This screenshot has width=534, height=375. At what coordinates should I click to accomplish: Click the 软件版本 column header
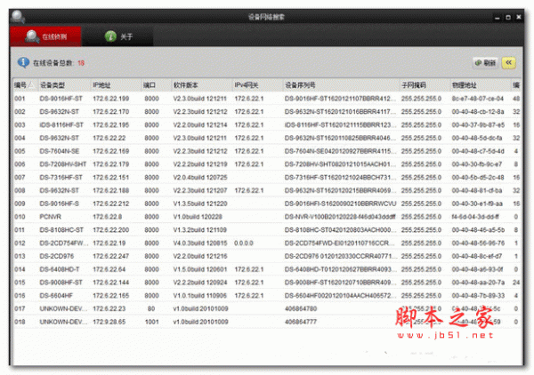point(186,84)
